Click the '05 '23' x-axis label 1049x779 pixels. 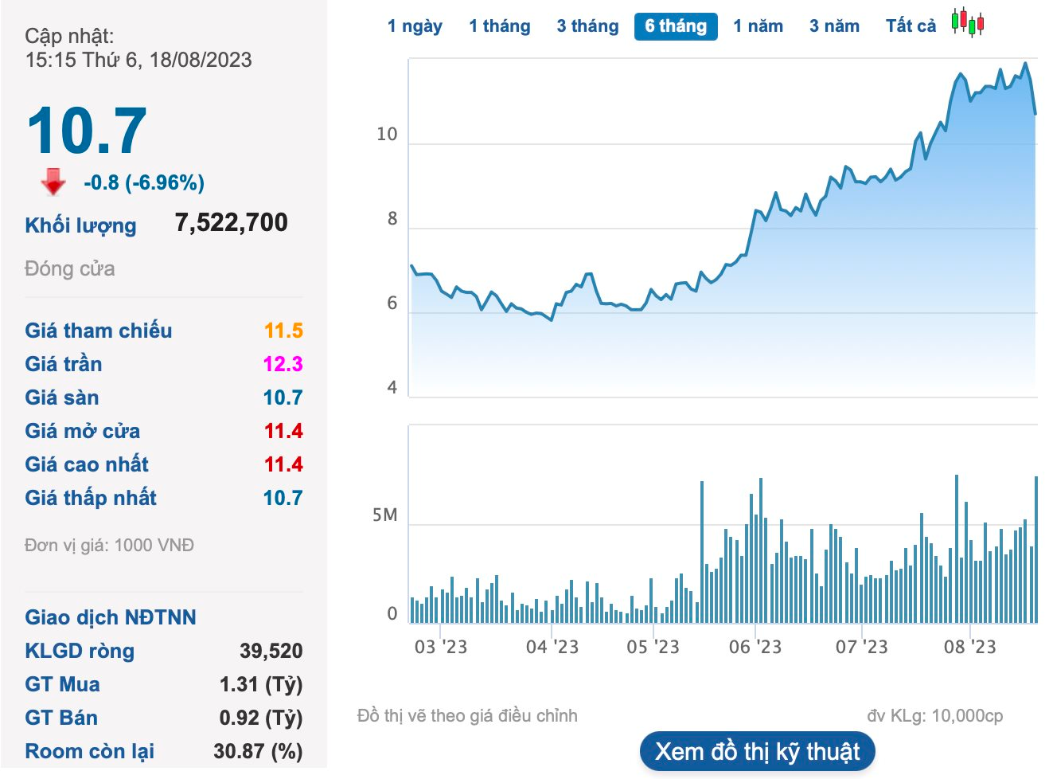(x=653, y=647)
